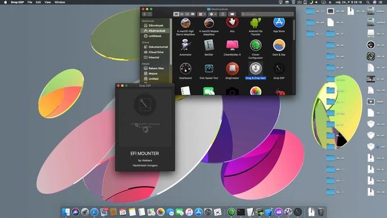Select Bakacs iMac in Finder sidebar
Image resolution: width=387 pixels, height=218 pixels.
[x=155, y=68]
